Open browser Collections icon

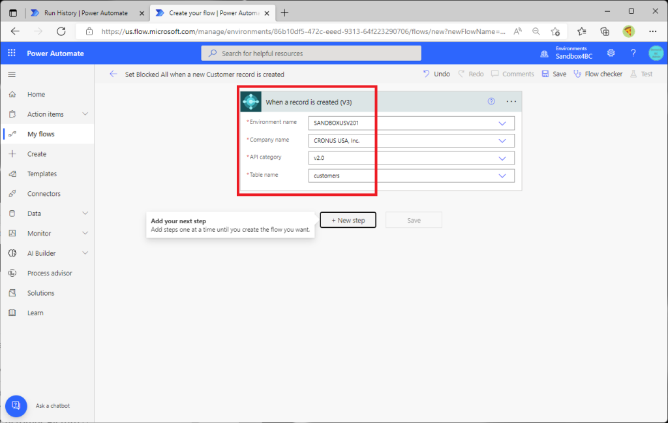[x=605, y=31]
